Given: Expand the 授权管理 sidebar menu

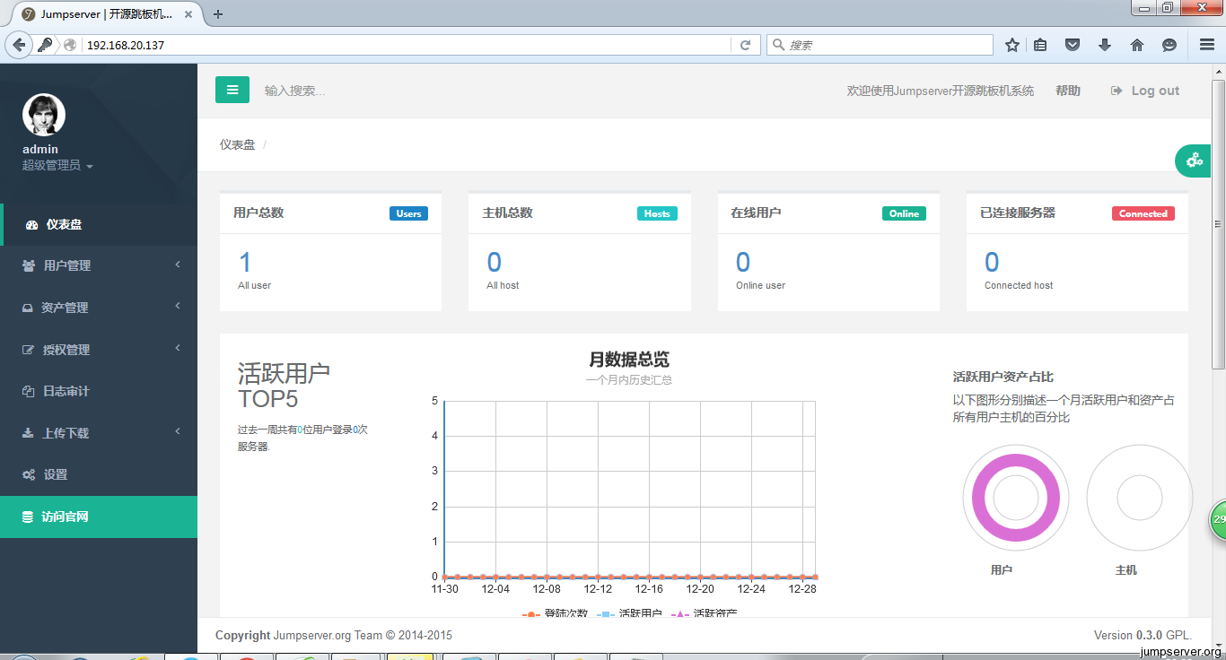Looking at the screenshot, I should coord(66,350).
